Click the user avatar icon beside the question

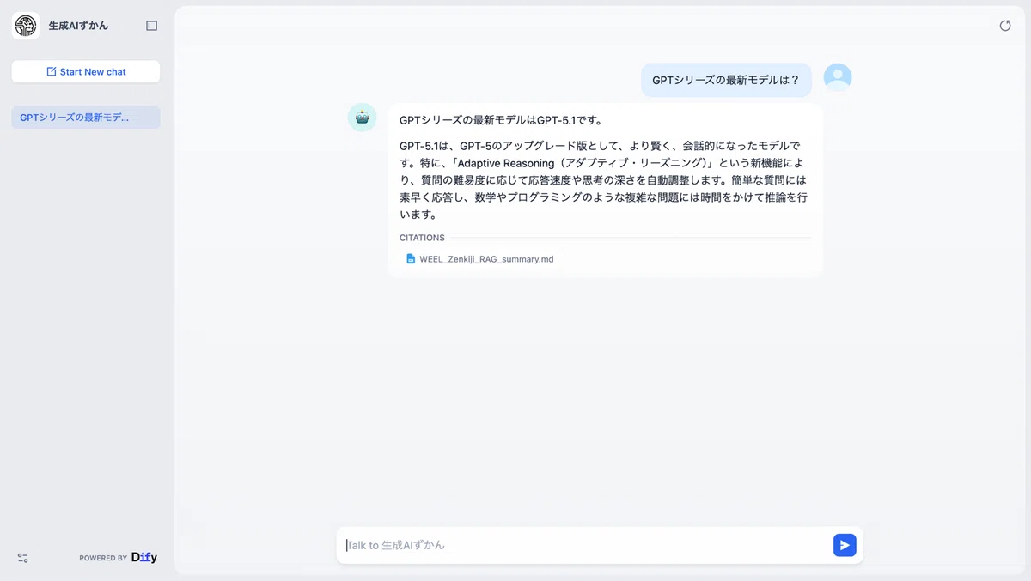click(x=838, y=77)
